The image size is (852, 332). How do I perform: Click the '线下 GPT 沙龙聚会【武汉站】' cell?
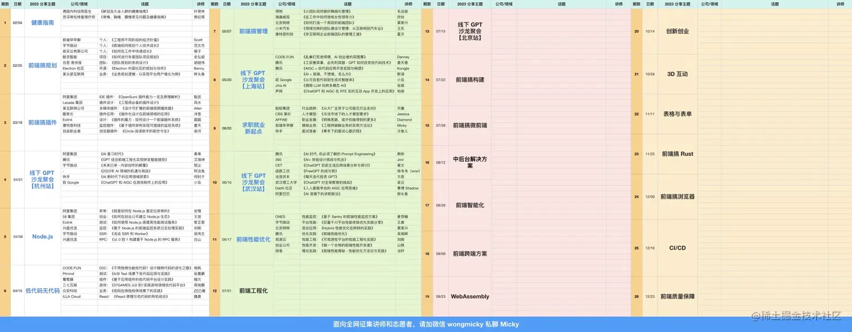click(x=254, y=182)
